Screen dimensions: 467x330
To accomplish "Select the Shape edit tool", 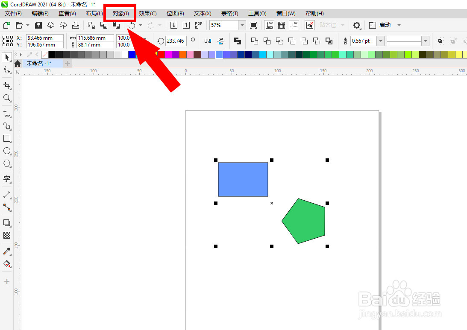I will coord(7,70).
